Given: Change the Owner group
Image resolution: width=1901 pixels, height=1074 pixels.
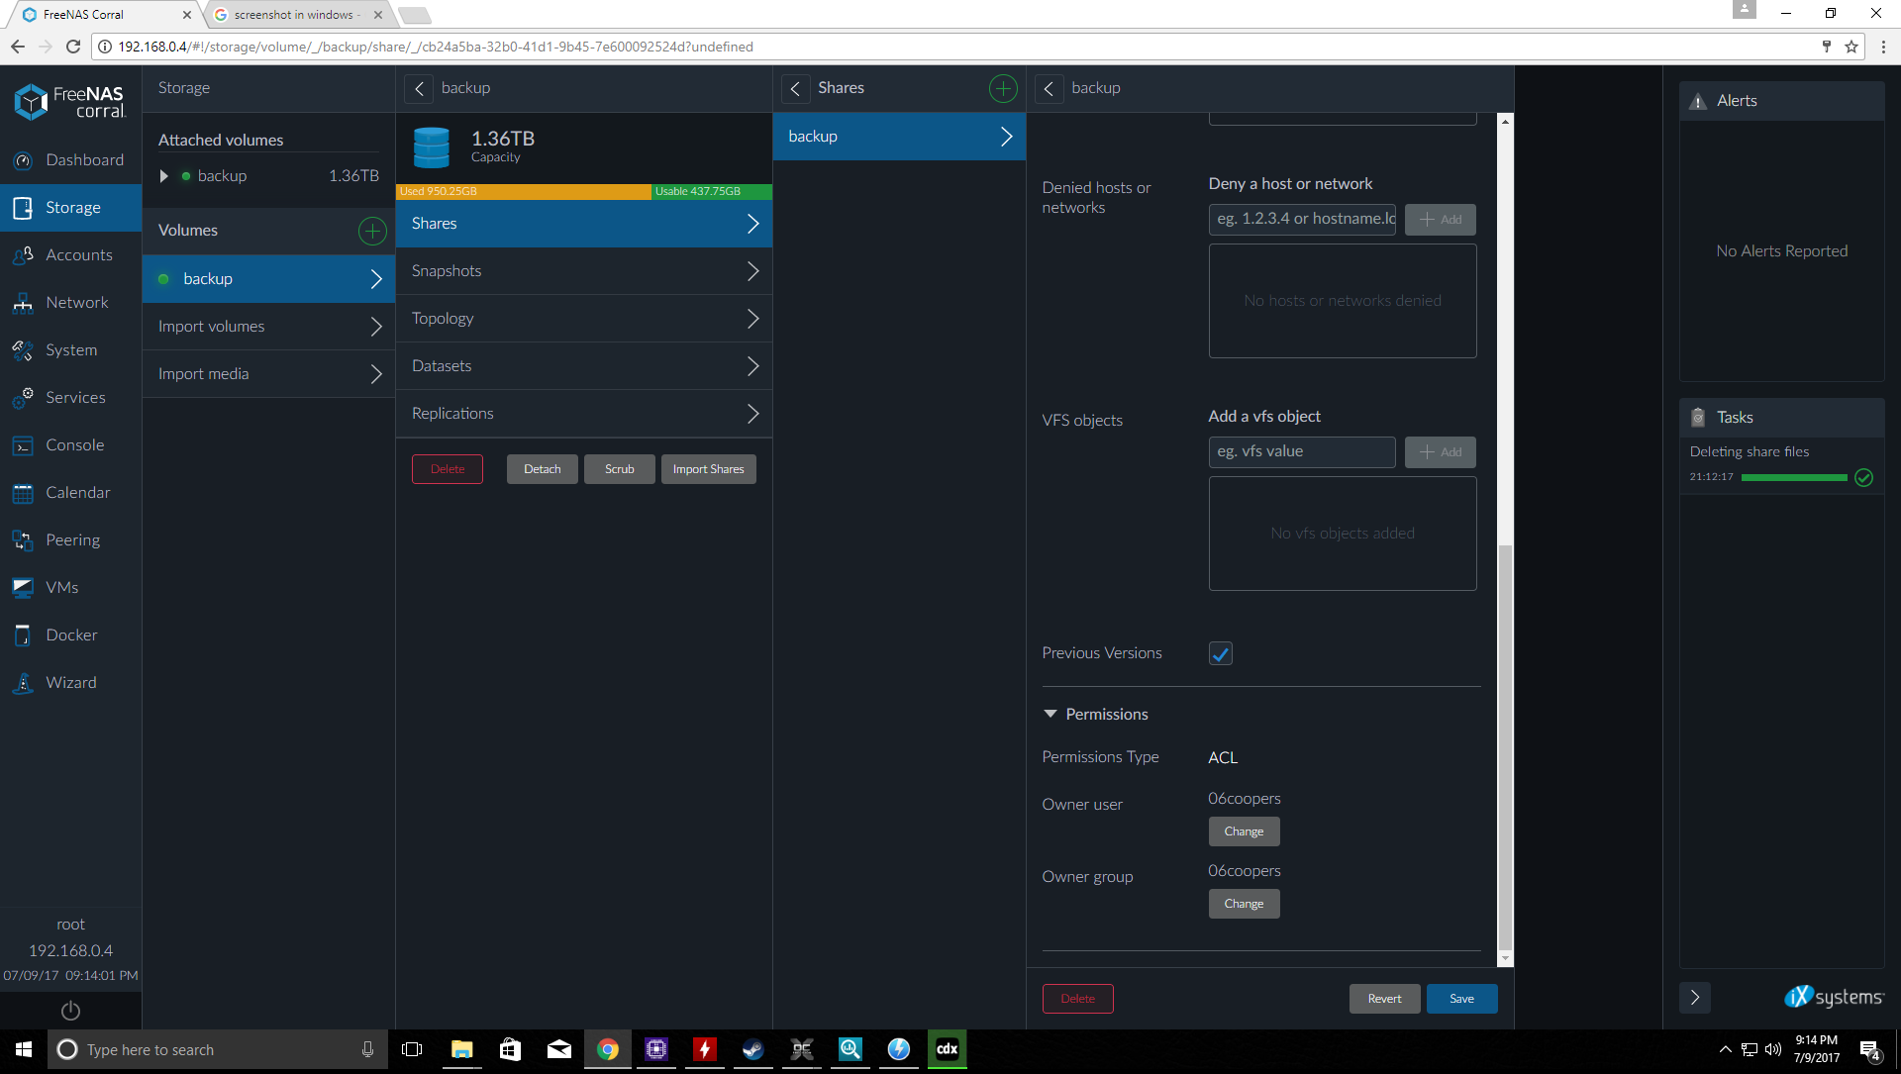Looking at the screenshot, I should click(1244, 904).
